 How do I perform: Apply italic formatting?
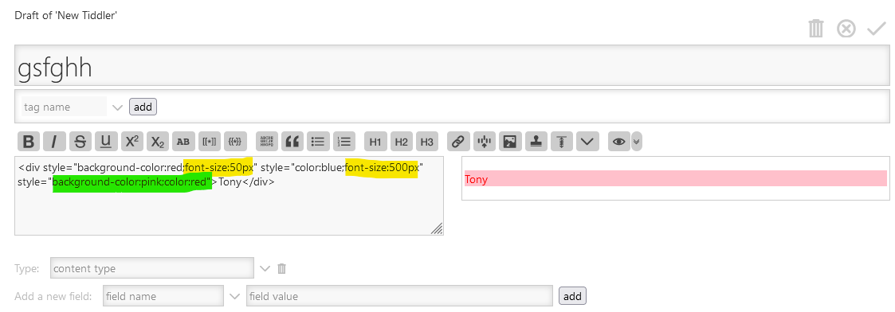[x=55, y=142]
